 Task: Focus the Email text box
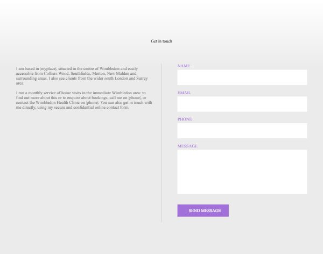pos(242,104)
